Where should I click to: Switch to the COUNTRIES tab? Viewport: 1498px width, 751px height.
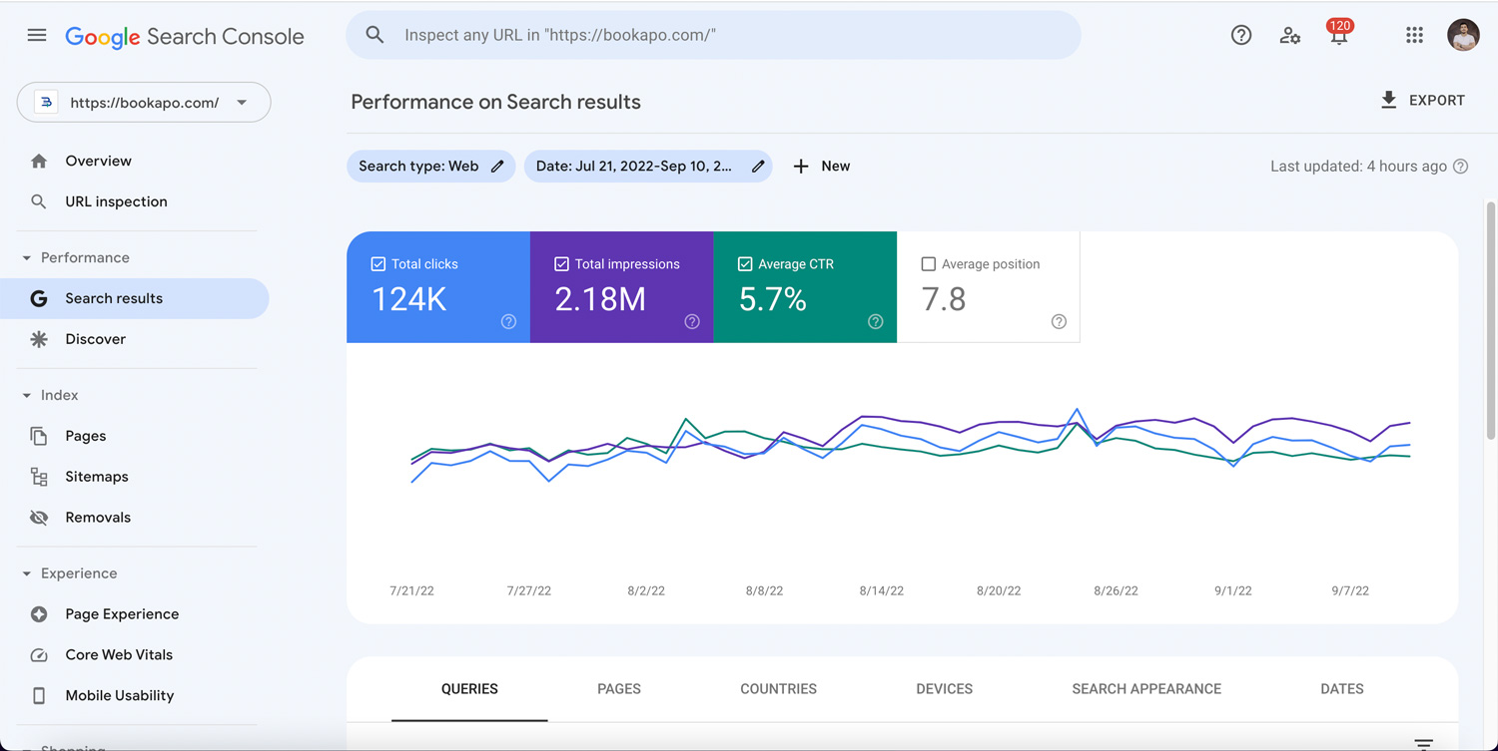[x=778, y=689]
